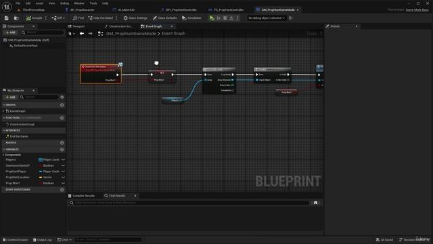433x244 pixels.
Task: Stop the play session
Action: click(x=225, y=18)
